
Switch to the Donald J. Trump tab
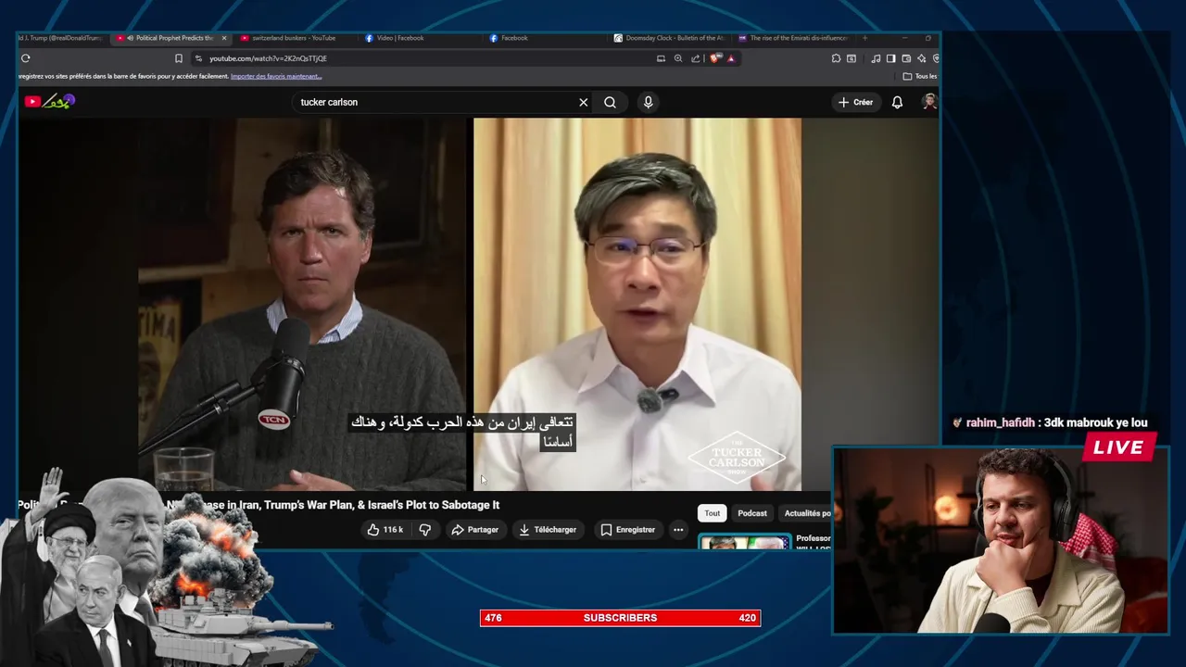[x=61, y=38]
